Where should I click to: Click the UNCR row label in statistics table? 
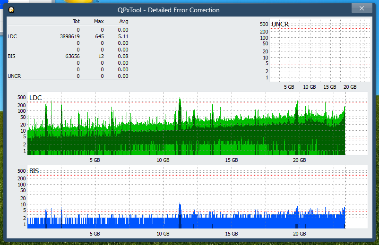click(14, 76)
